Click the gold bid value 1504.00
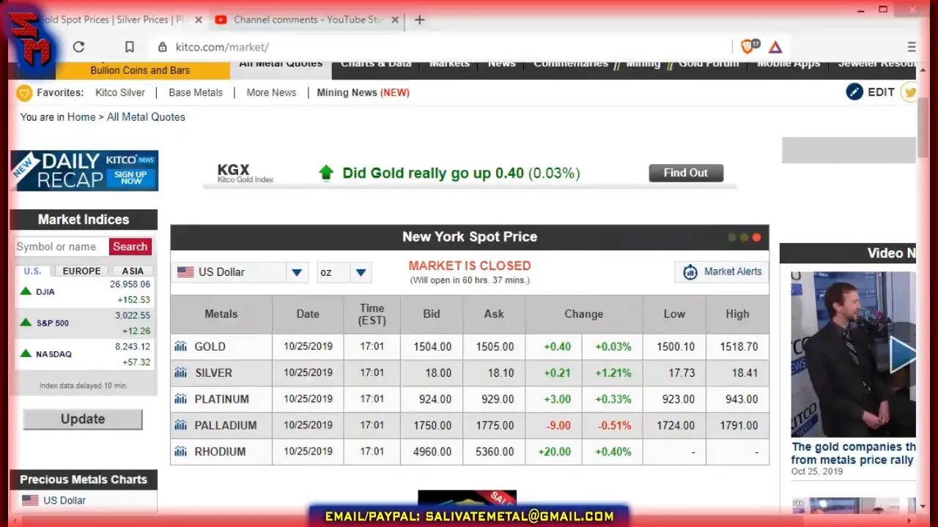938x527 pixels. [x=432, y=346]
